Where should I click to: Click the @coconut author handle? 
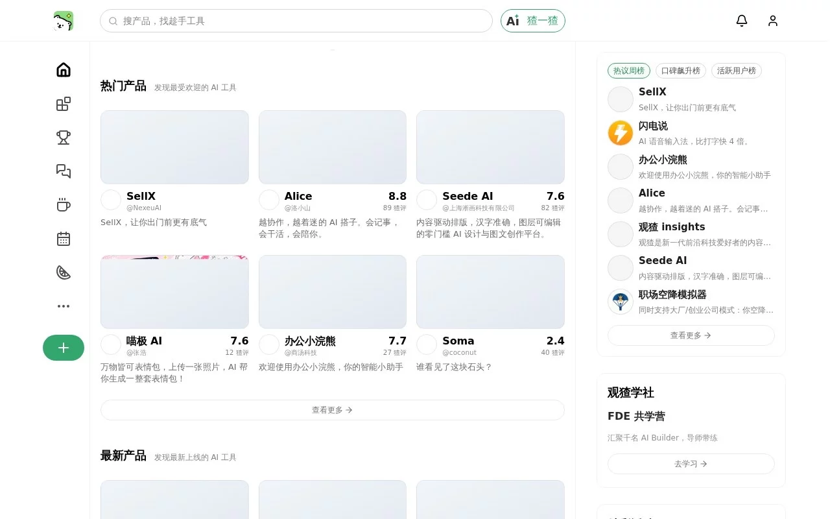[x=459, y=353]
